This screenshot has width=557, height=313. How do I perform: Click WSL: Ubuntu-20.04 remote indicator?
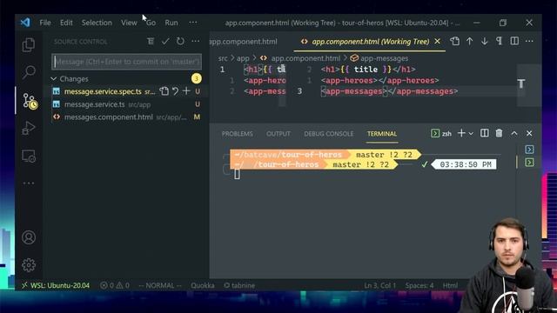56,285
